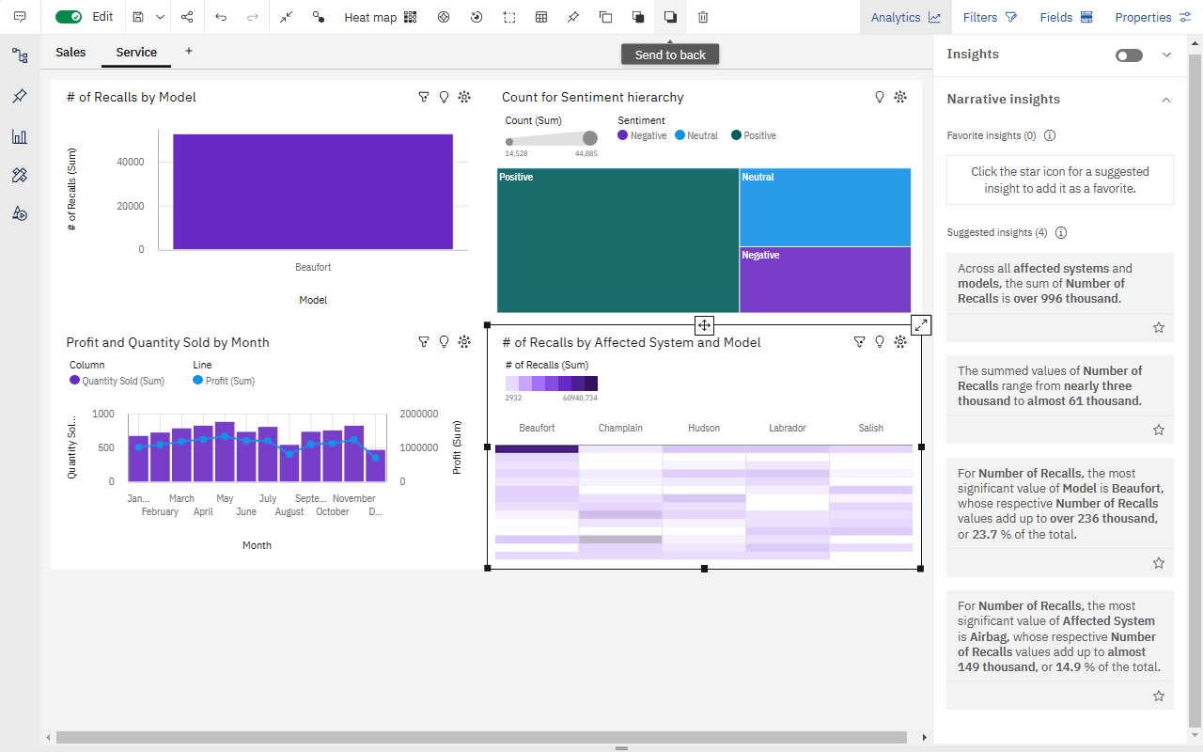Open filter options on # of Recalls by Model

pyautogui.click(x=424, y=96)
